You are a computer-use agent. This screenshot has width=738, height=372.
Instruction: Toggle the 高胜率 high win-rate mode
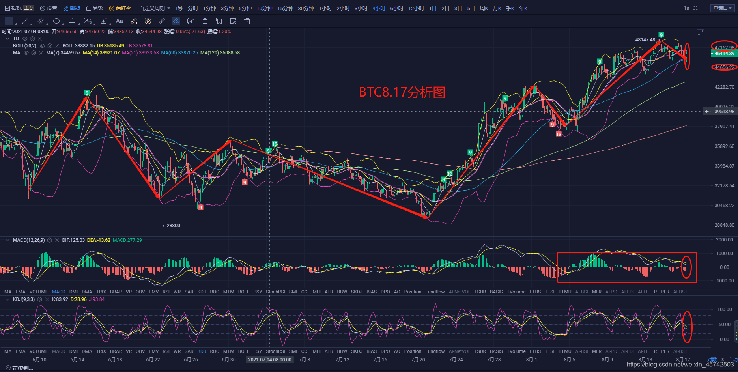coord(120,8)
